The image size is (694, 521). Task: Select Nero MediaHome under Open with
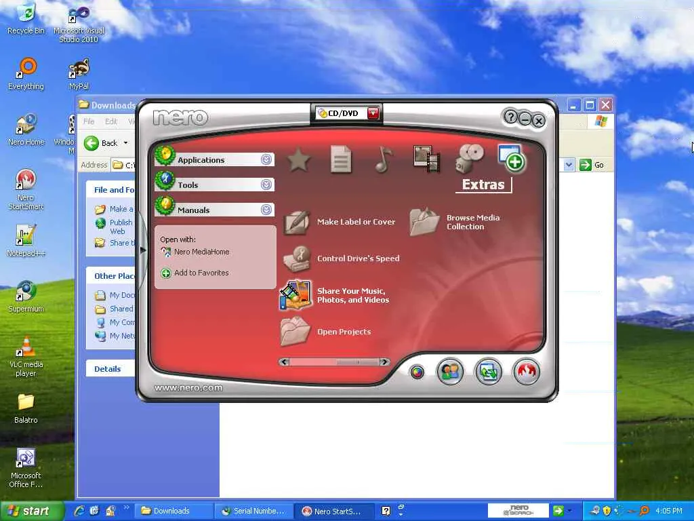point(201,252)
